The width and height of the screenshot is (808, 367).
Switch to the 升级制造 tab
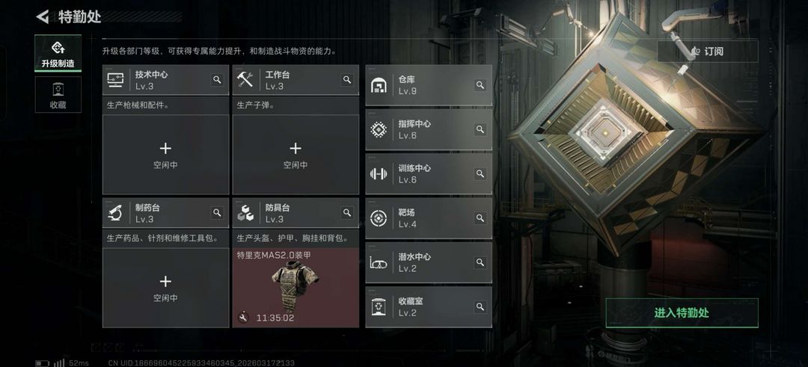click(58, 53)
